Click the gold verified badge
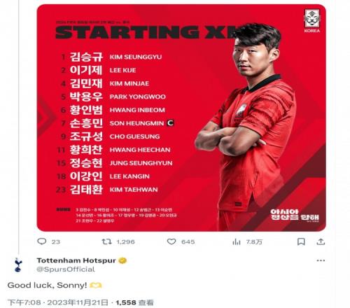350x308 pixels. (122, 260)
